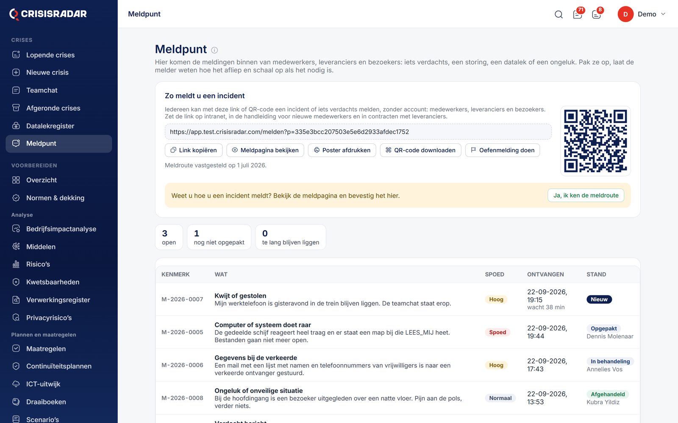The height and width of the screenshot is (423, 678).
Task: Click Ongeluk of onveilige situatie title
Action: [258, 391]
